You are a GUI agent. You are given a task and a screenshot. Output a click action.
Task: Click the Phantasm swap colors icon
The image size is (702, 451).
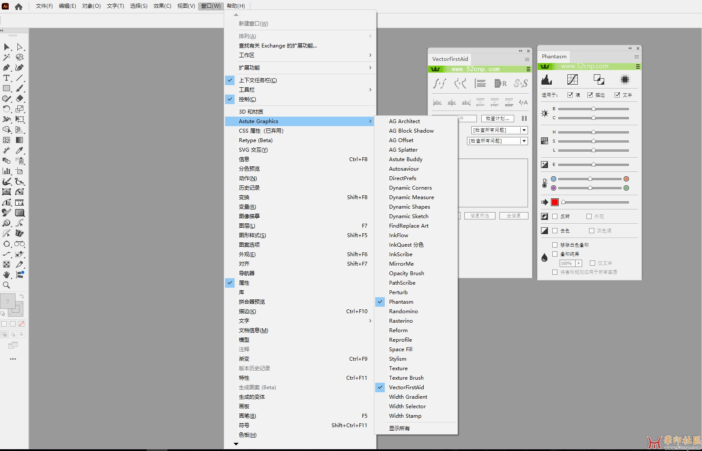point(599,79)
